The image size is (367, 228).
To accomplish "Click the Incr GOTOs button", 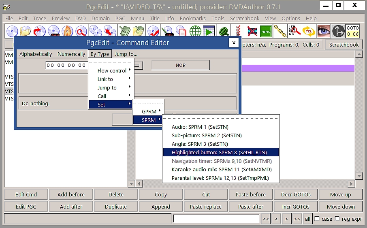I will (x=296, y=207).
